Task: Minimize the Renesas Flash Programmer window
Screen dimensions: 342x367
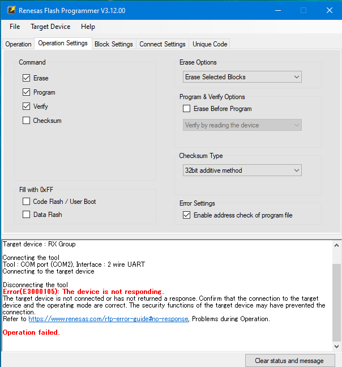Action: tap(277, 10)
